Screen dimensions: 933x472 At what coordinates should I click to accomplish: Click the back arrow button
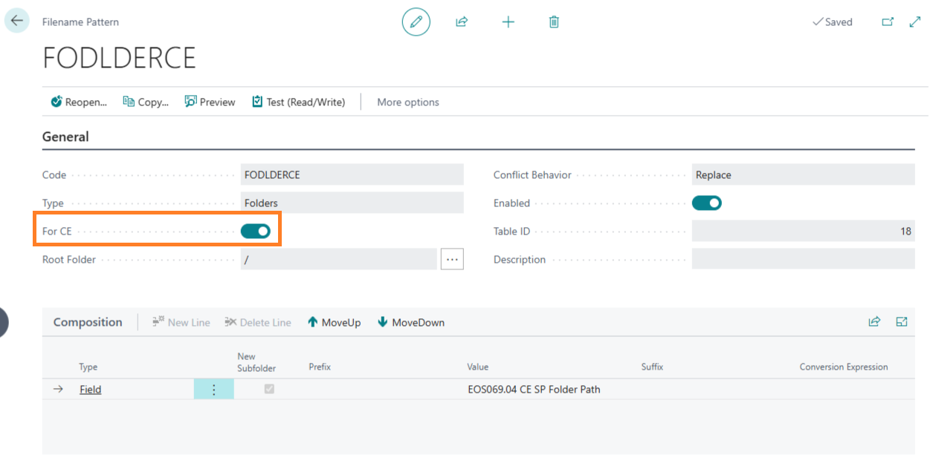tap(17, 21)
